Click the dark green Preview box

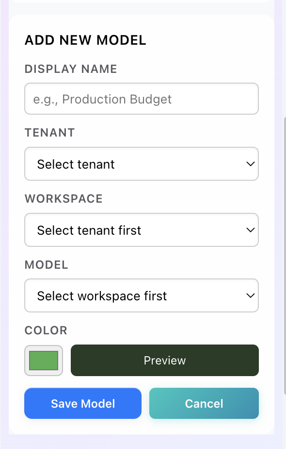pyautogui.click(x=164, y=360)
